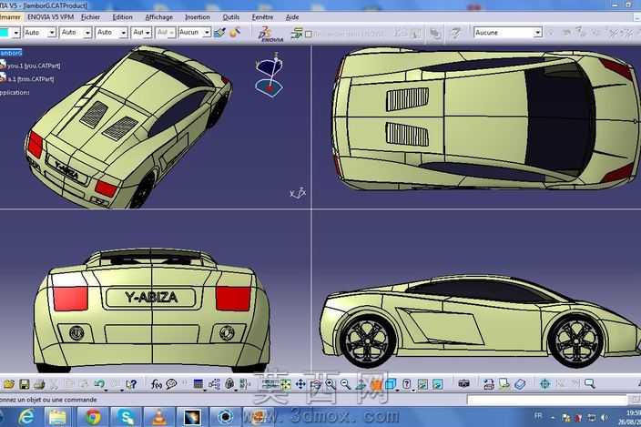Open the Fenêtre menu
The width and height of the screenshot is (641, 427).
pos(262,17)
